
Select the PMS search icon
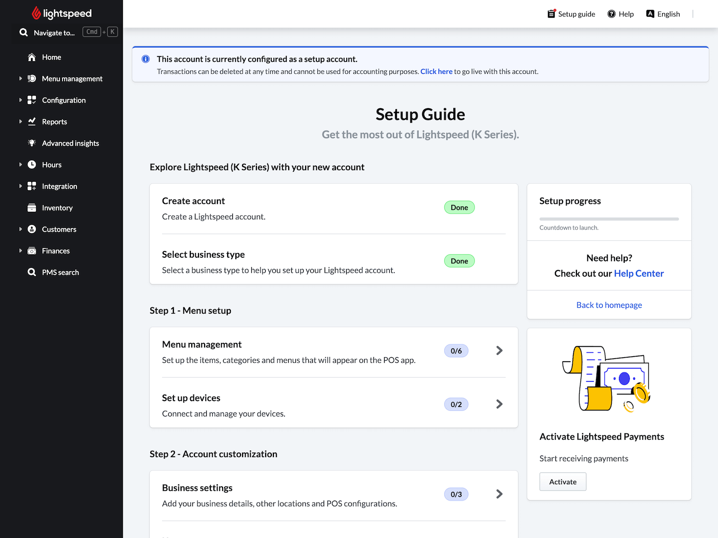(31, 272)
